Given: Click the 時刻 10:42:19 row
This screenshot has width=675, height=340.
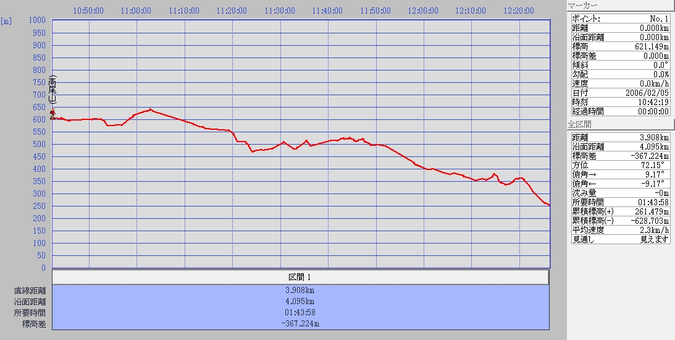Looking at the screenshot, I should (x=620, y=102).
